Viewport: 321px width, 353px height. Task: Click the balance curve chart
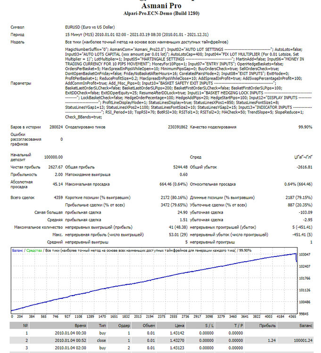(154, 281)
